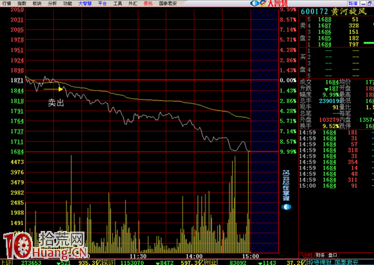This screenshot has height=265, width=374.
Task: Click the 外盘 value 103279
Action: click(x=329, y=120)
